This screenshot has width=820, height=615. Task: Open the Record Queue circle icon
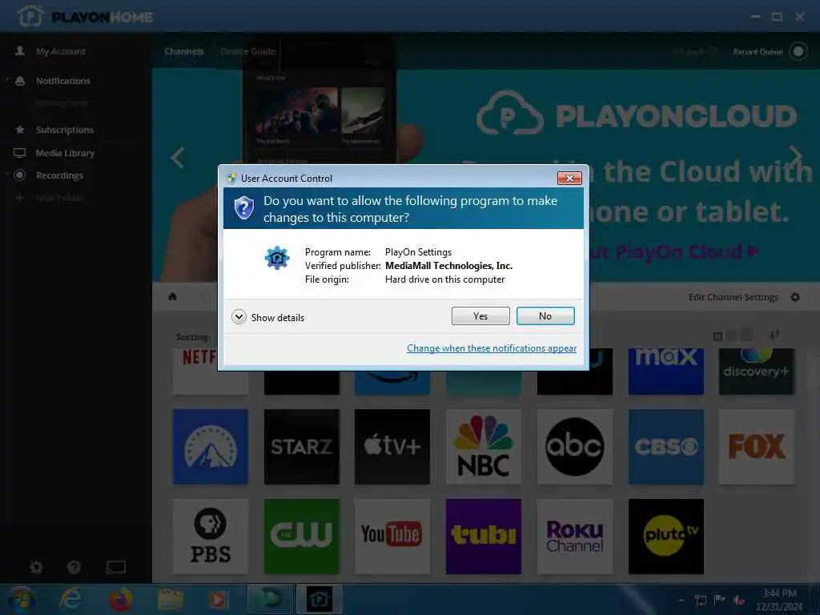[x=798, y=51]
